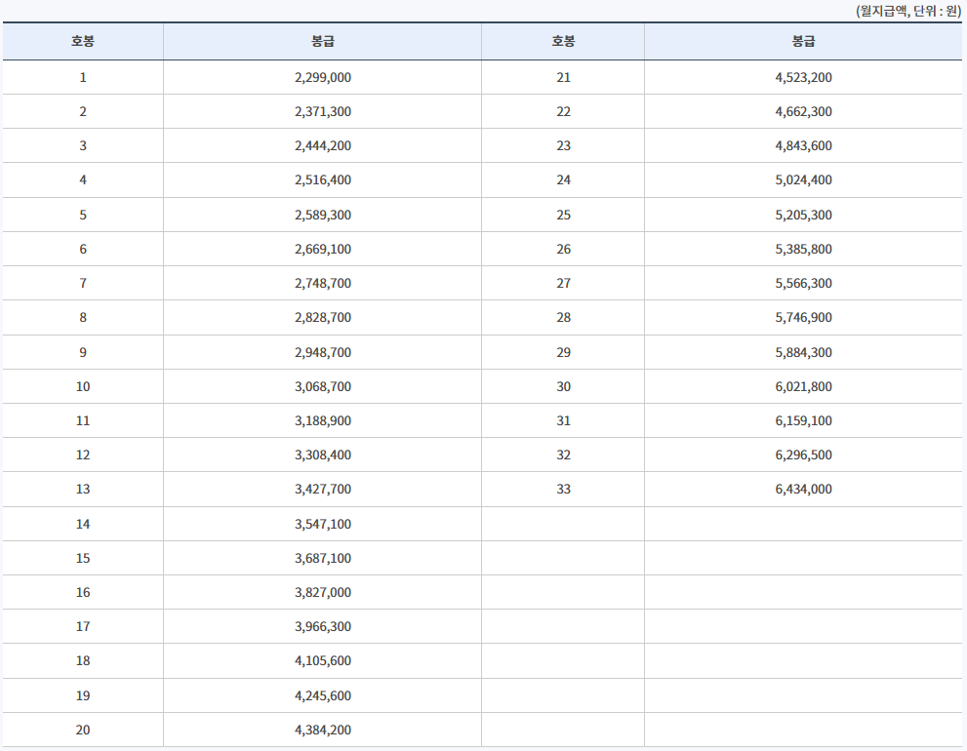Select the caption text 월지급액, 단위 : 원
This screenshot has width=967, height=751.
[x=906, y=9]
